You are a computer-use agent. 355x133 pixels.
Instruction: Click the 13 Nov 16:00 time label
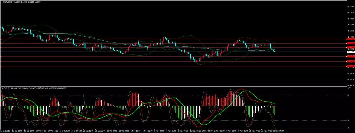pyautogui.click(x=208, y=130)
